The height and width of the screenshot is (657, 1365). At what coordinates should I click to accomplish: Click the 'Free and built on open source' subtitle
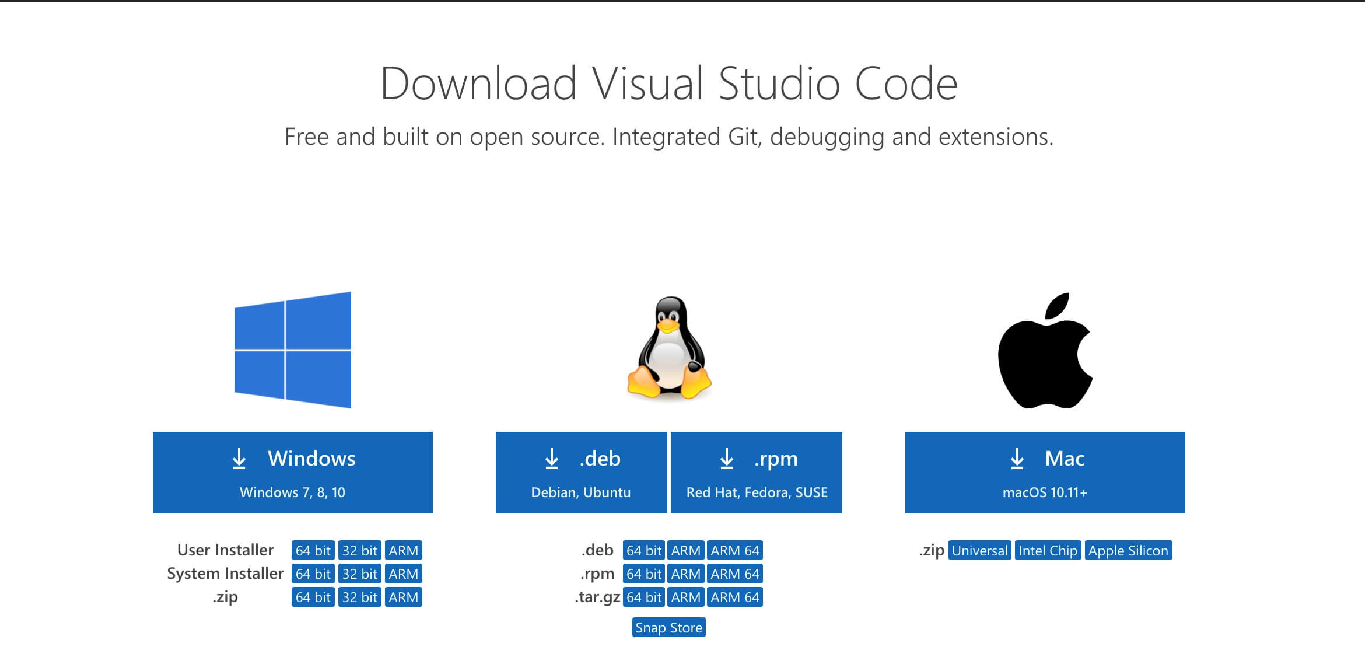[x=669, y=137]
